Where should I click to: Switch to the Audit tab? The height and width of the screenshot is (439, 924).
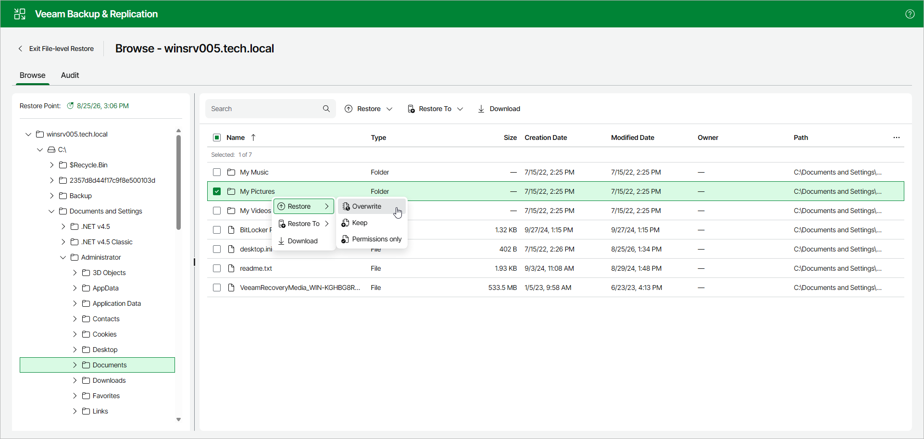click(x=70, y=75)
